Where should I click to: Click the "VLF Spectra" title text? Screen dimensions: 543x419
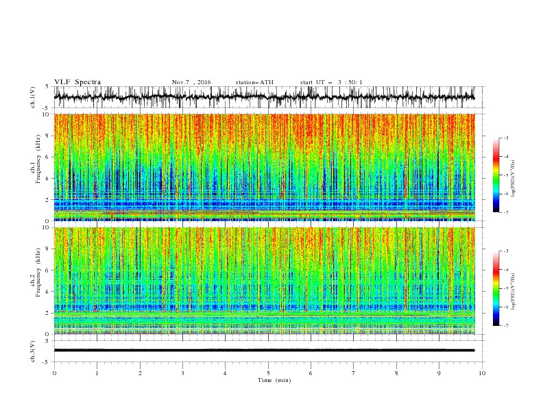point(77,82)
